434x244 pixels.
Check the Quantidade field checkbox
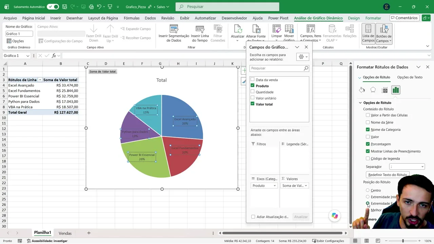pyautogui.click(x=252, y=92)
